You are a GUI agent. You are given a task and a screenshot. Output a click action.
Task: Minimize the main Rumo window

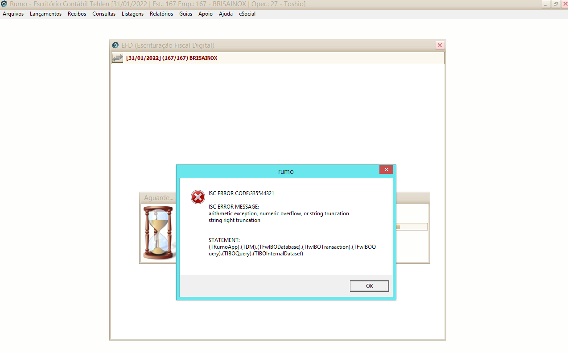[546, 4]
